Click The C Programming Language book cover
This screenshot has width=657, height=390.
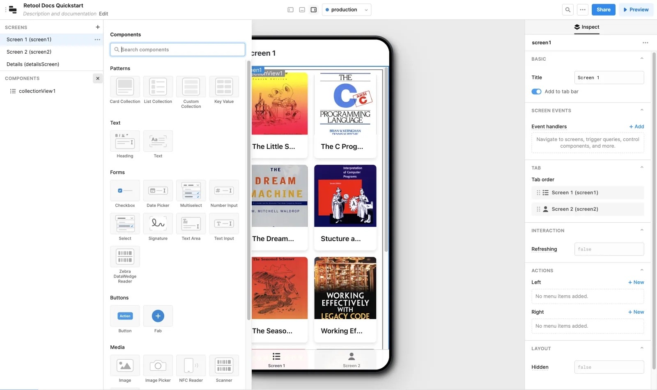(345, 104)
